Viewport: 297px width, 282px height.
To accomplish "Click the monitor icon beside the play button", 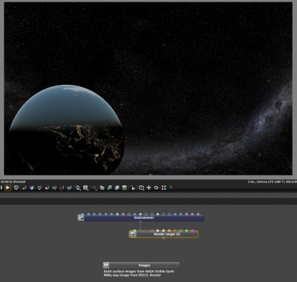I will point(16,188).
